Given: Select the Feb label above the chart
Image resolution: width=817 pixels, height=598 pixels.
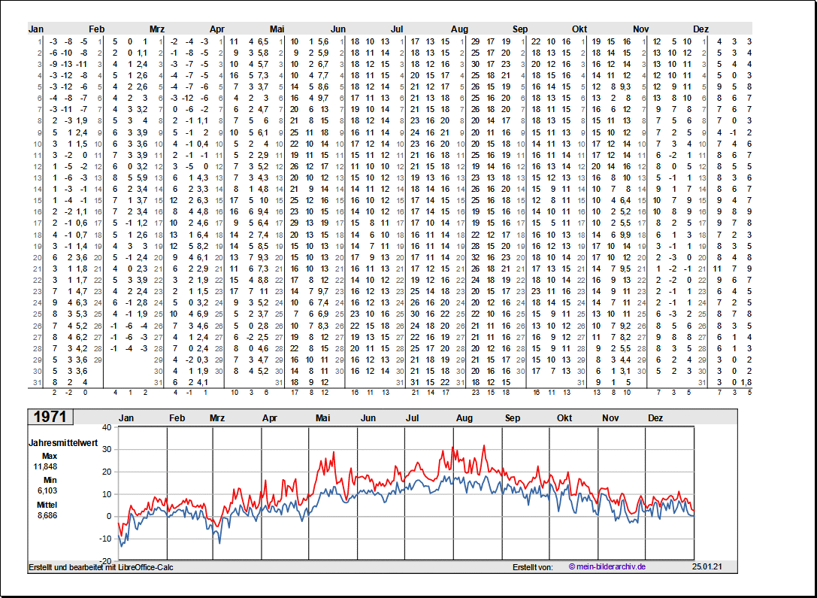Looking at the screenshot, I should tap(177, 418).
